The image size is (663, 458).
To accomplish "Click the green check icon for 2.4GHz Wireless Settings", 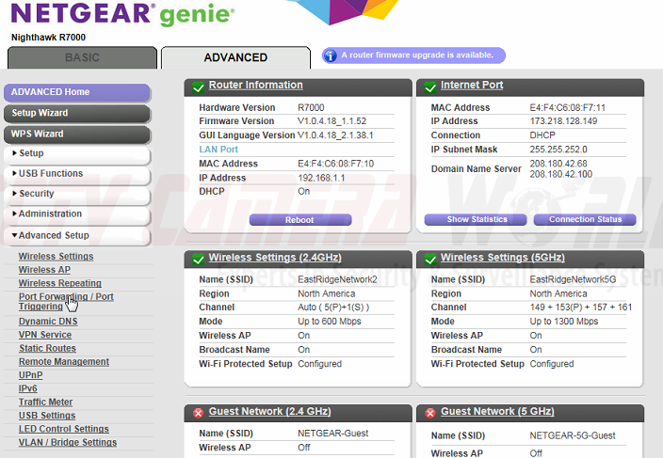I will (x=198, y=259).
